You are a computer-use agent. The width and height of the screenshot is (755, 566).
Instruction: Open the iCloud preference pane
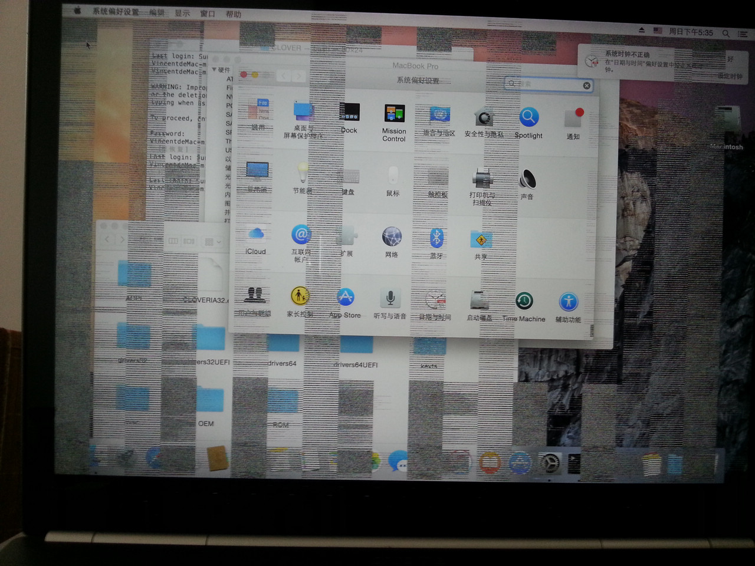256,239
